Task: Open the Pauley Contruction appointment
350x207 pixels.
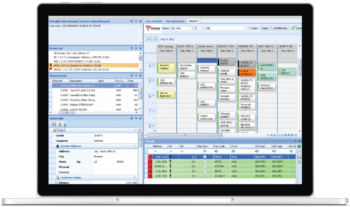Action: (x=207, y=117)
